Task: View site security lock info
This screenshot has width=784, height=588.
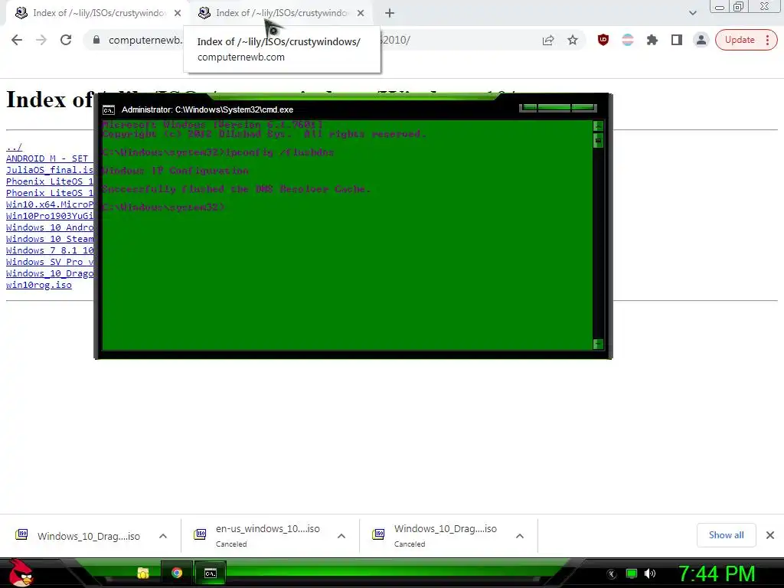Action: coord(96,40)
